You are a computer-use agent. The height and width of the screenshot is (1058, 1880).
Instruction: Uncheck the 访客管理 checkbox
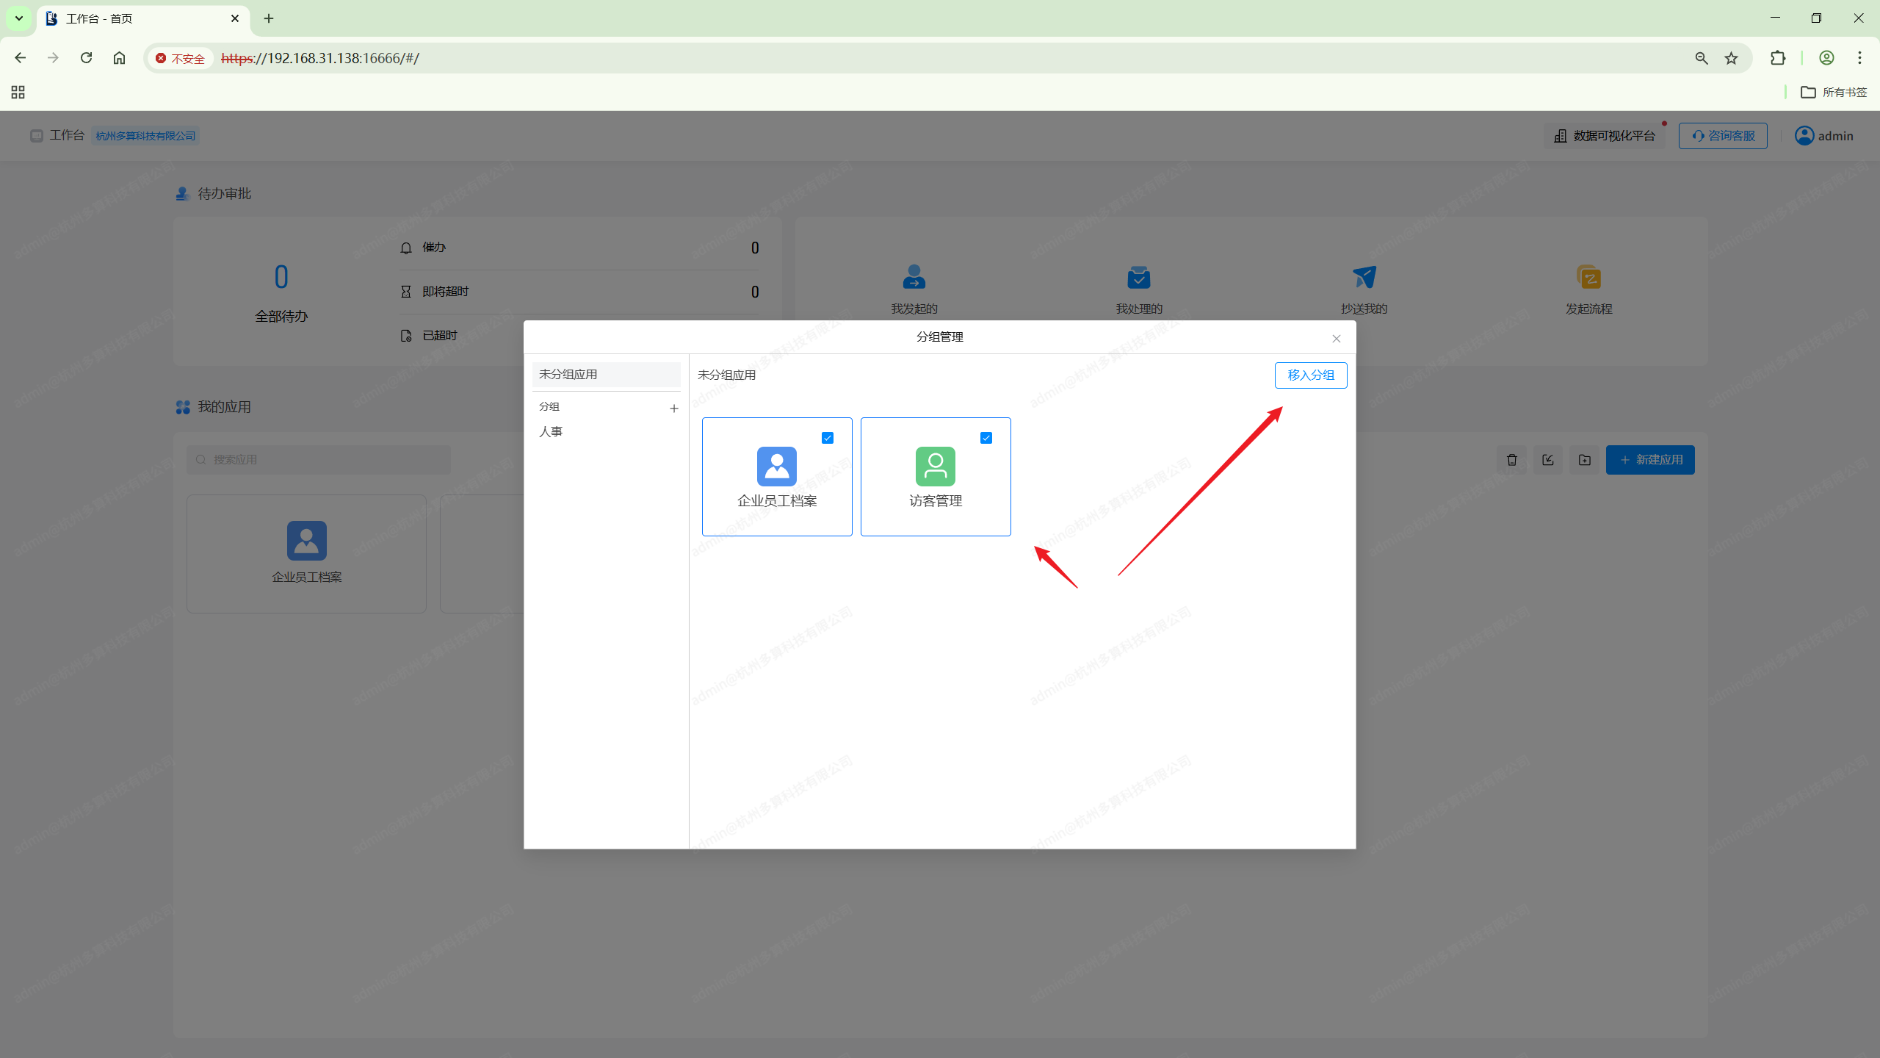pyautogui.click(x=986, y=438)
